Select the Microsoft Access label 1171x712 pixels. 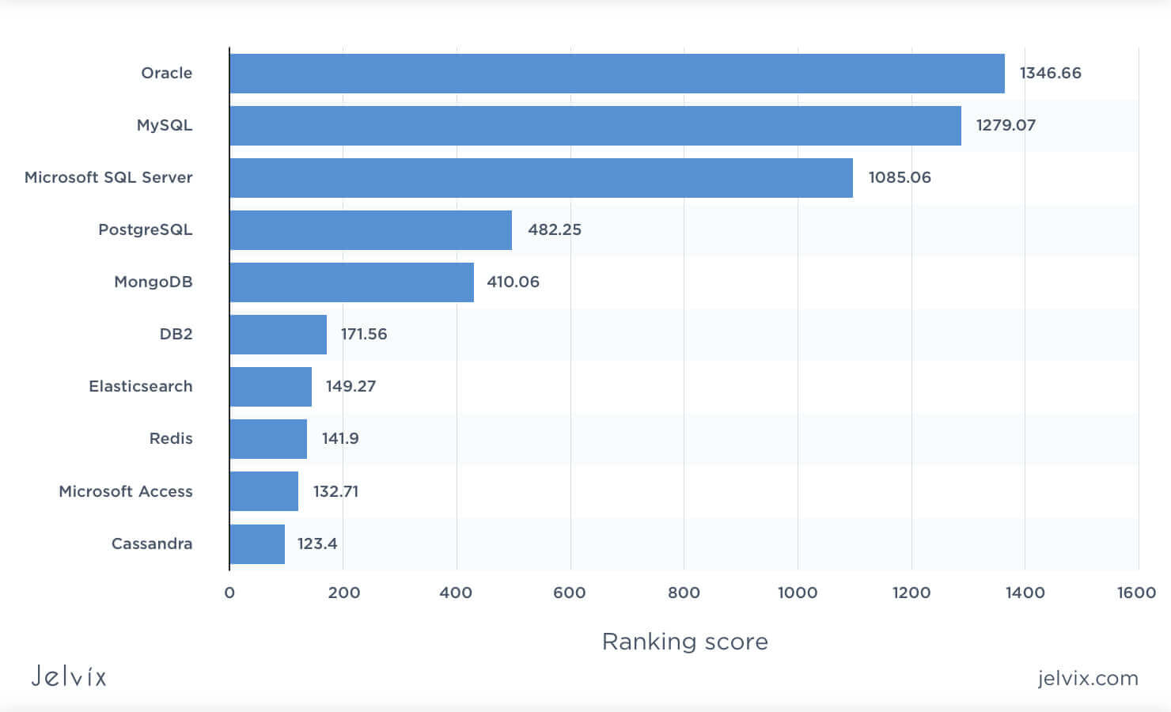pyautogui.click(x=125, y=491)
